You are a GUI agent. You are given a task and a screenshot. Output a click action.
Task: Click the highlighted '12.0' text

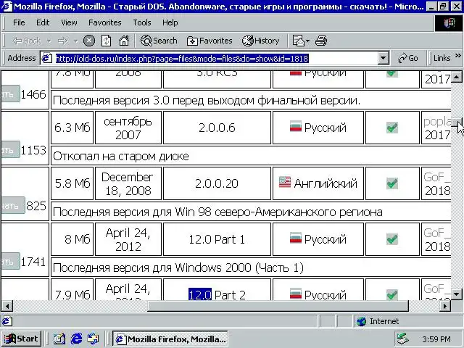click(x=200, y=295)
